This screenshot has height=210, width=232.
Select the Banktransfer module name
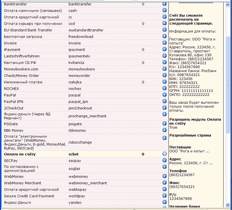coord(16,4)
